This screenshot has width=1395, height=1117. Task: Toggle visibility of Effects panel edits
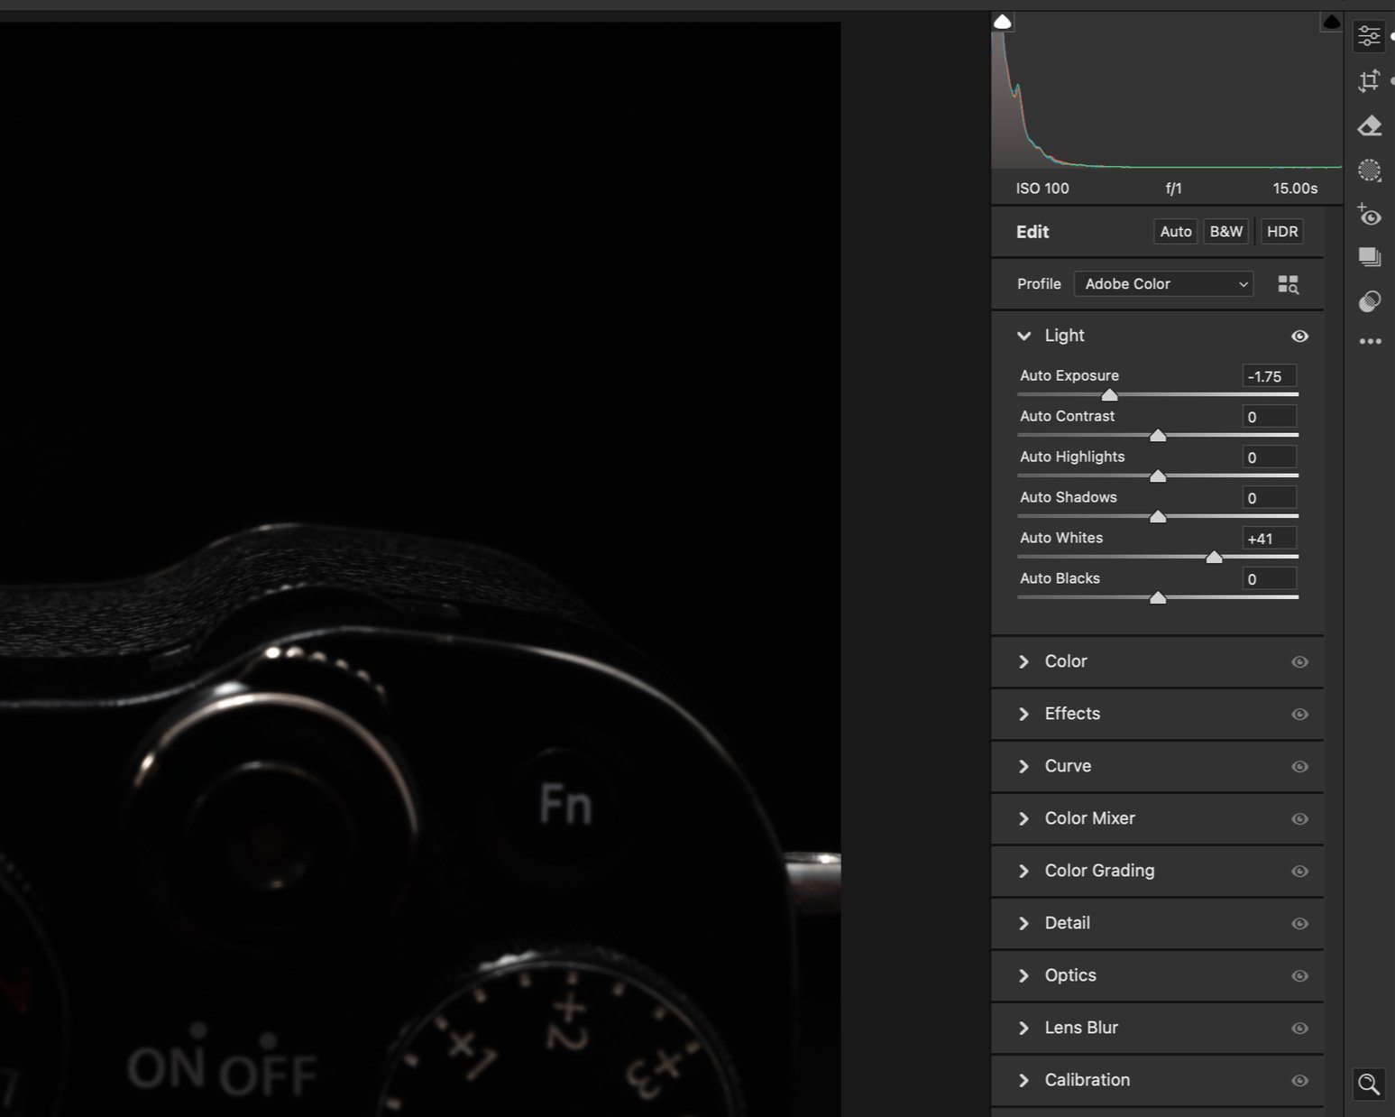pyautogui.click(x=1299, y=714)
